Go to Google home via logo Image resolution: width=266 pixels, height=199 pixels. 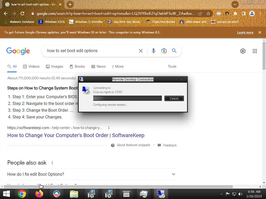tap(18, 51)
